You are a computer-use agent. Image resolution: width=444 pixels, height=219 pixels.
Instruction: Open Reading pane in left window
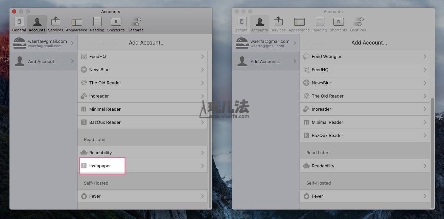[97, 24]
